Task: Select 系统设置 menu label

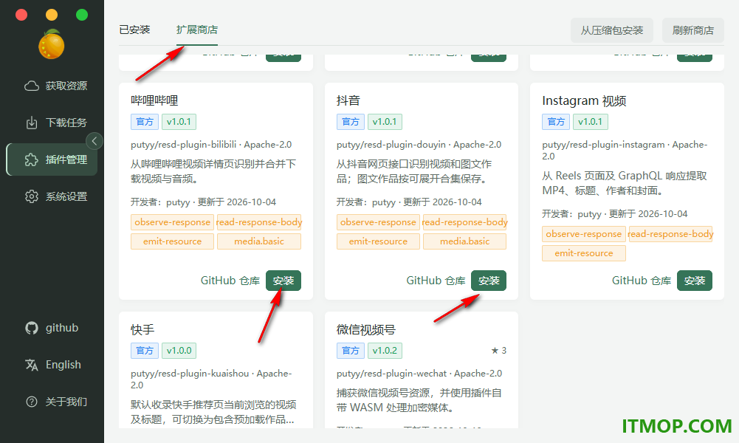Action: tap(66, 196)
